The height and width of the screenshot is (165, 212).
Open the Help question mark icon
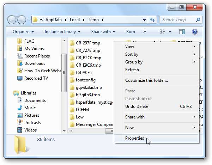[194, 32]
